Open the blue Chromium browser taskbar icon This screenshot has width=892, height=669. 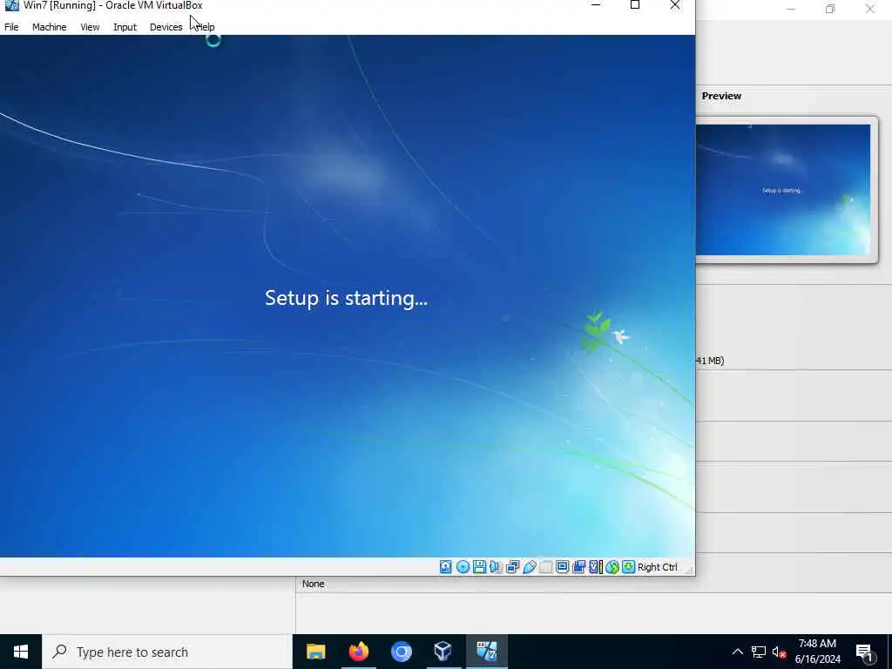tap(401, 652)
